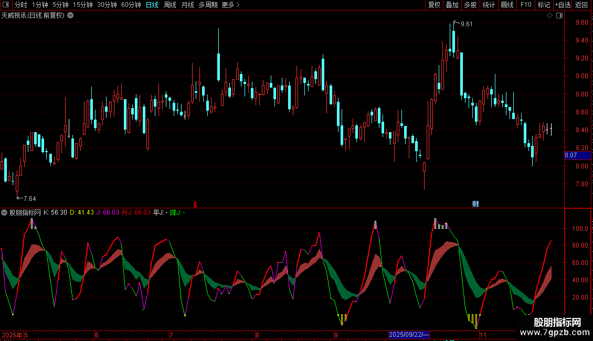Image resolution: width=593 pixels, height=341 pixels.
Task: Open dropdown next to 天威视讯 title
Action: [x=70, y=16]
